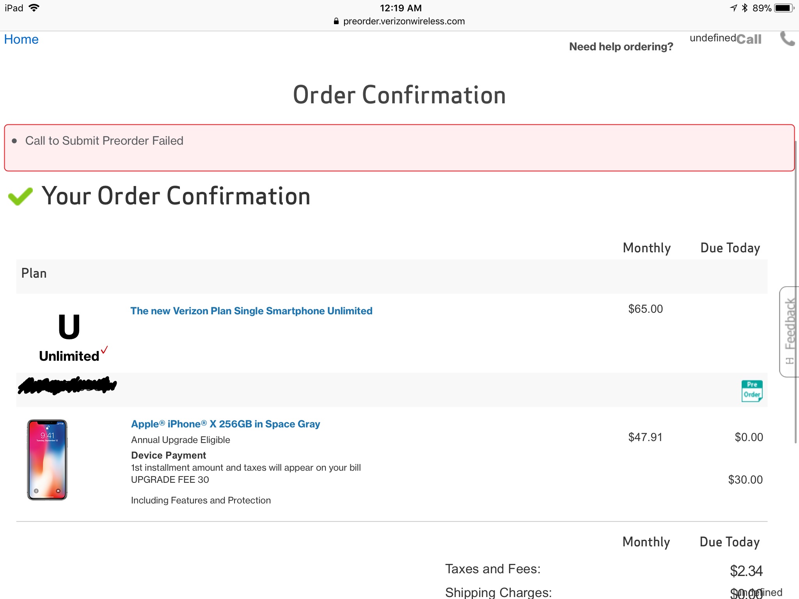799x599 pixels.
Task: Click the page vertical scrollbar
Action: (x=796, y=292)
